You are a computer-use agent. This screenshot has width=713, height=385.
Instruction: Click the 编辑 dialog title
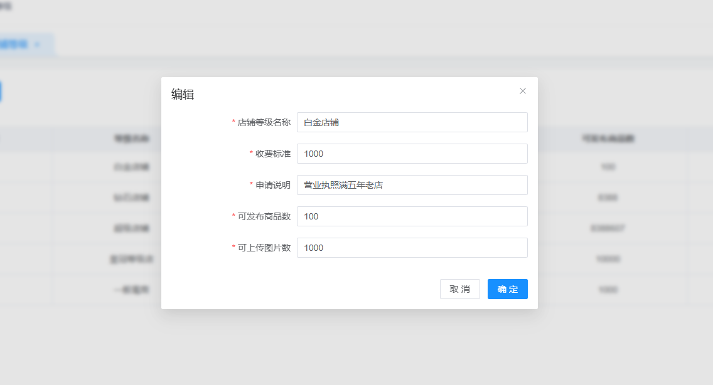tap(183, 95)
